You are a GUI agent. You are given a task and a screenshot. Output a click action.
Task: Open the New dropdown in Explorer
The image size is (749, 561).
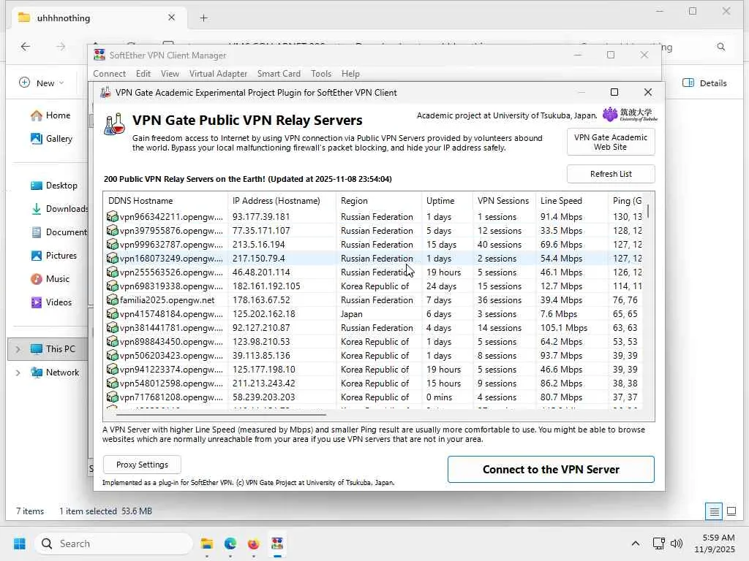coord(42,83)
